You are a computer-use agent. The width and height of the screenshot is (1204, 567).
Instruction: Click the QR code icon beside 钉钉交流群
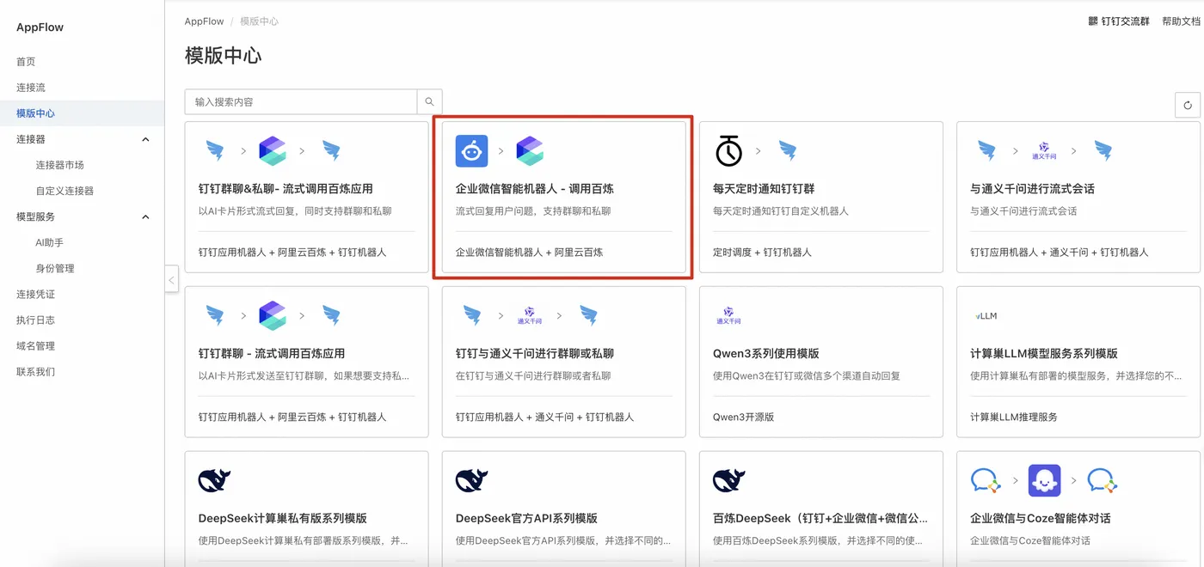[x=1093, y=21]
